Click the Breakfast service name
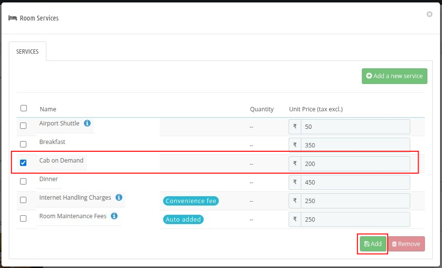This screenshot has height=268, width=442. [x=52, y=142]
